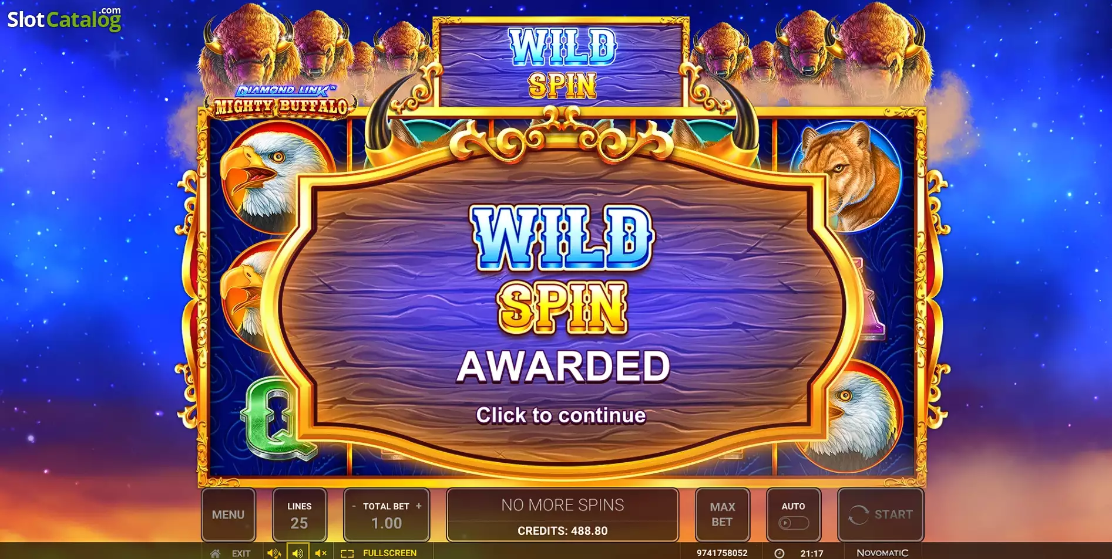Click the MAX BET button
The height and width of the screenshot is (559, 1112).
point(723,514)
